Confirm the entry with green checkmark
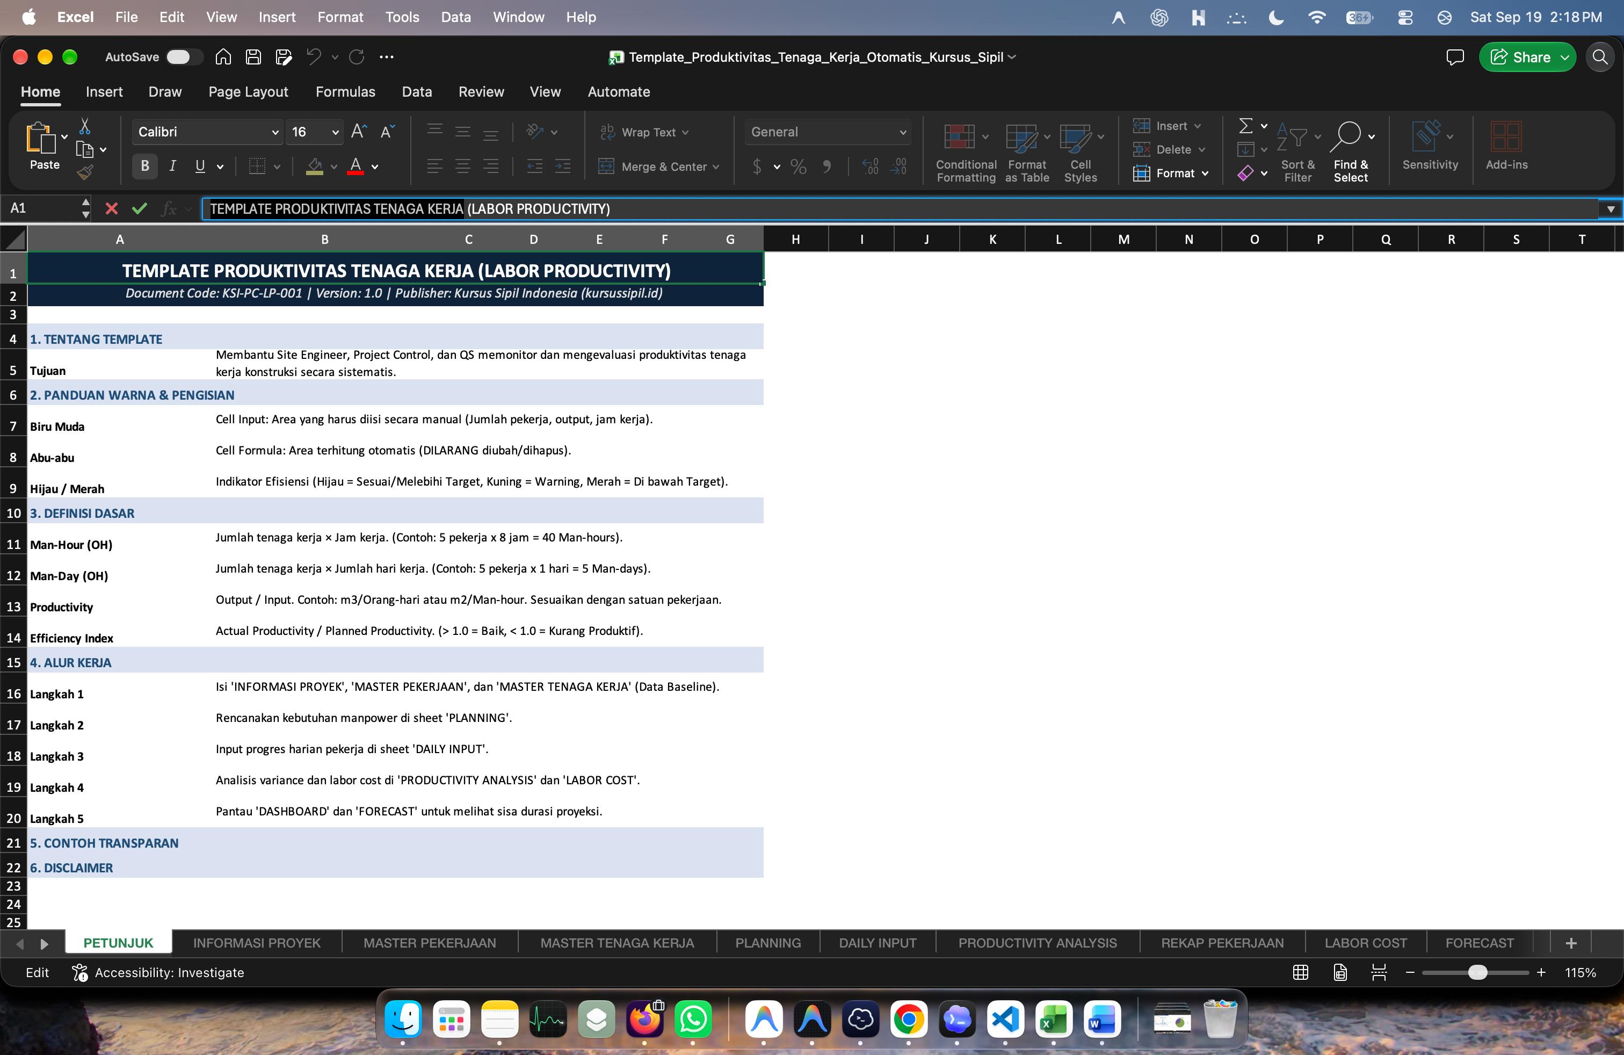 coord(140,209)
